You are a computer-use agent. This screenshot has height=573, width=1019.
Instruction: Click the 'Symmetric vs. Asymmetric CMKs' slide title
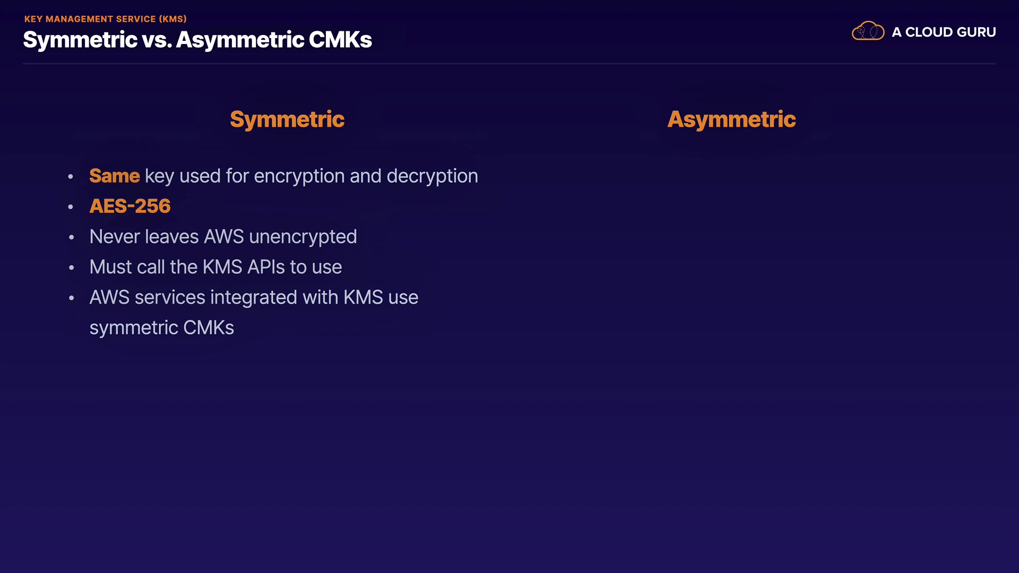pos(197,40)
